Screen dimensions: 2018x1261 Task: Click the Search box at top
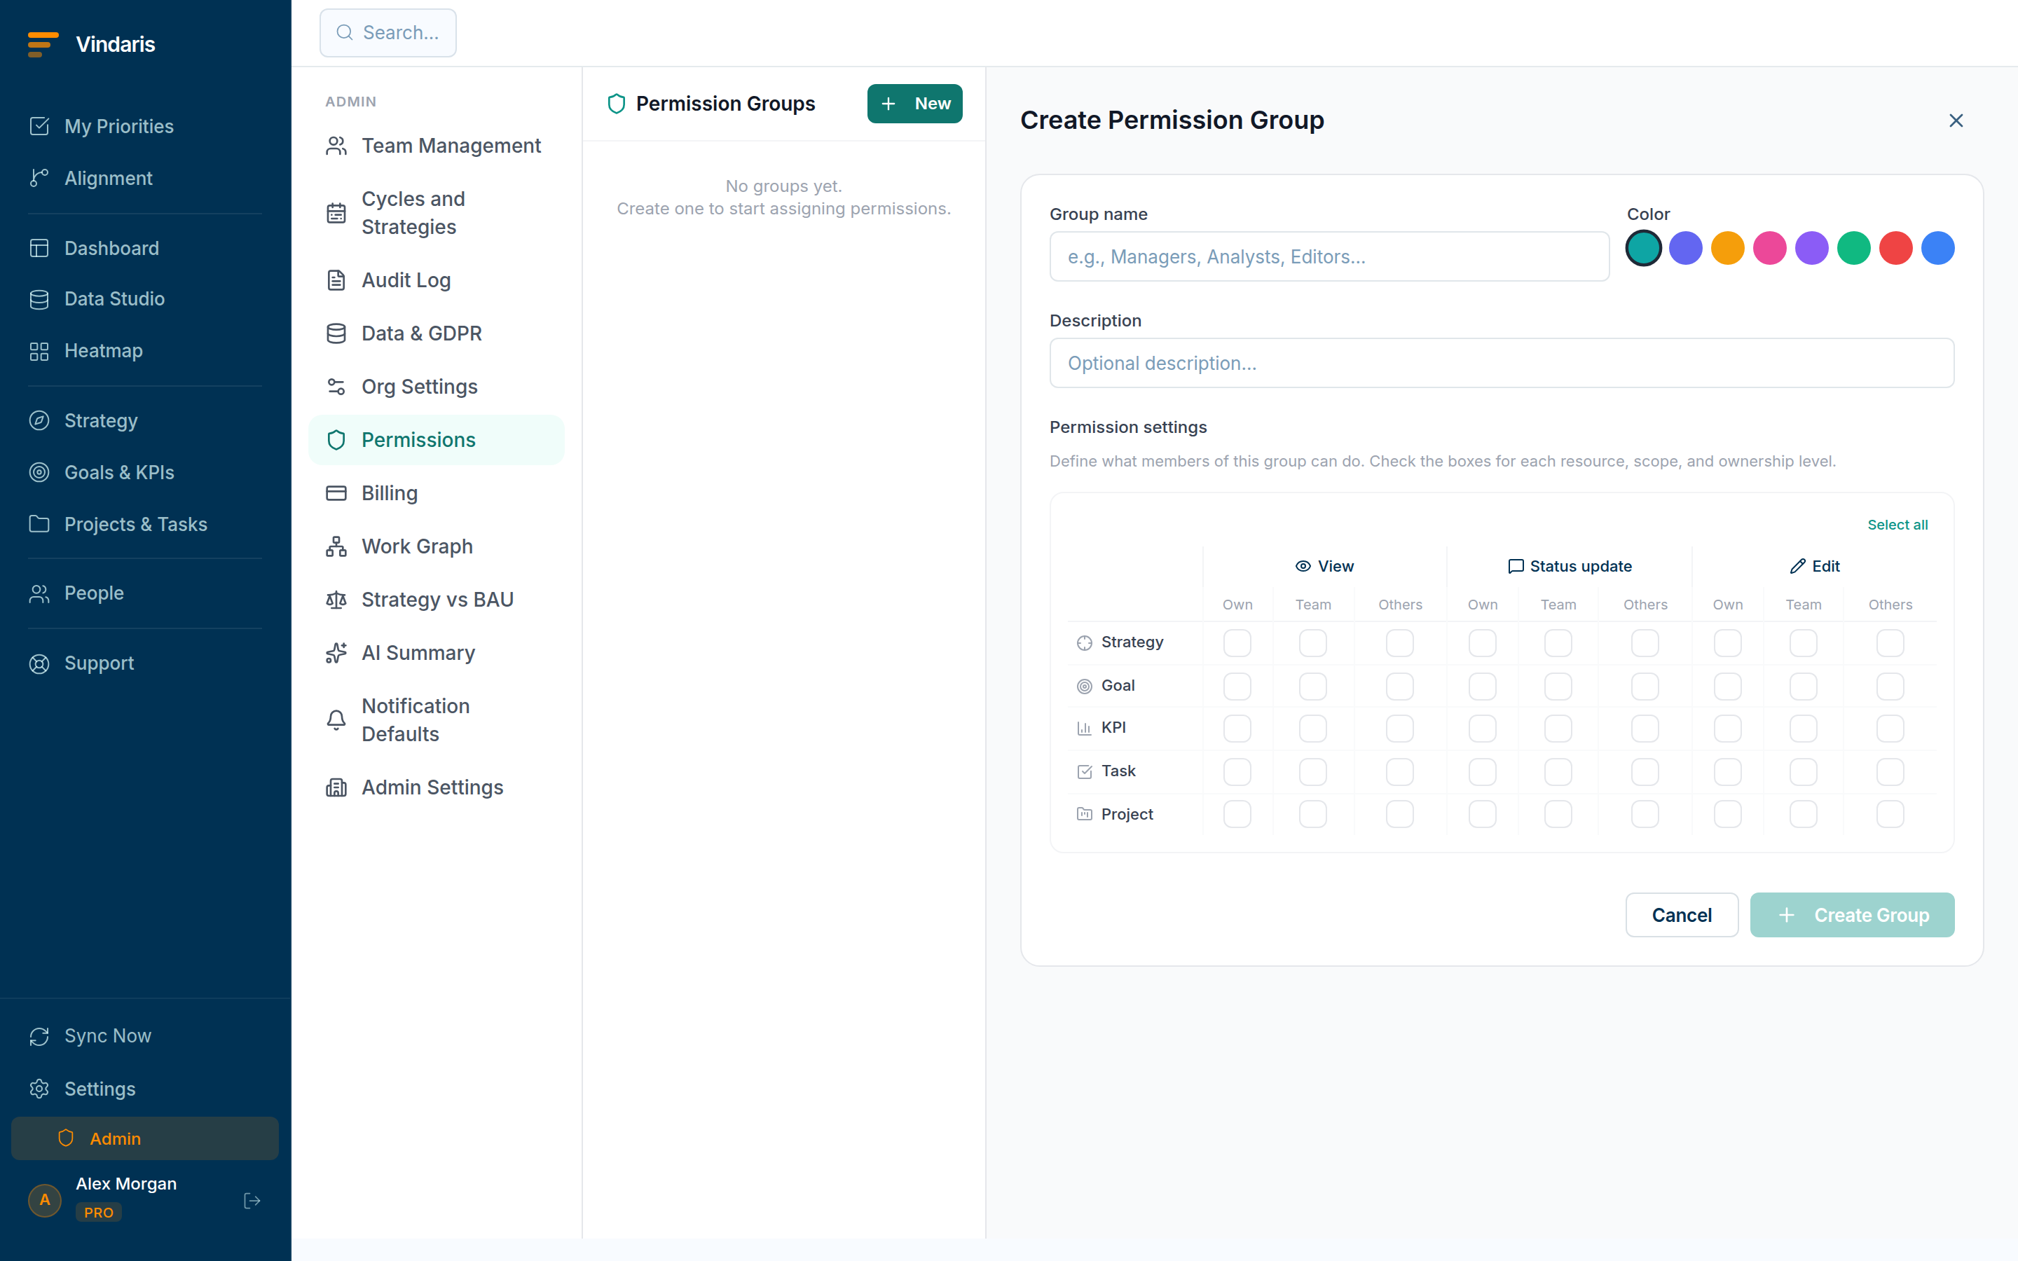387,32
